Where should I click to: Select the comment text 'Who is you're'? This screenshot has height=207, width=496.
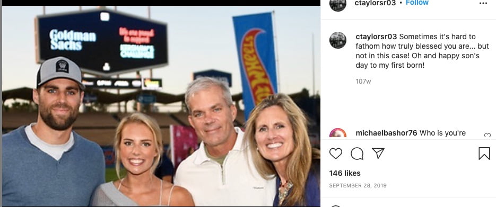click(x=442, y=133)
